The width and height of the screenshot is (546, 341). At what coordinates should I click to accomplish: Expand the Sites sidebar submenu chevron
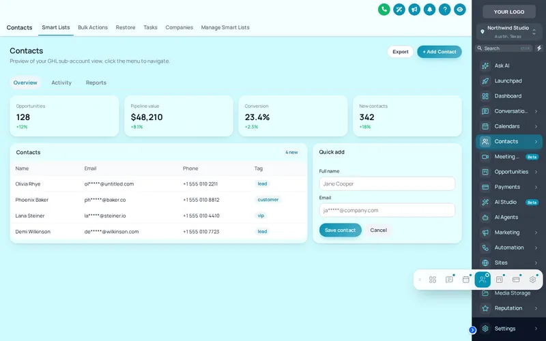(536, 263)
